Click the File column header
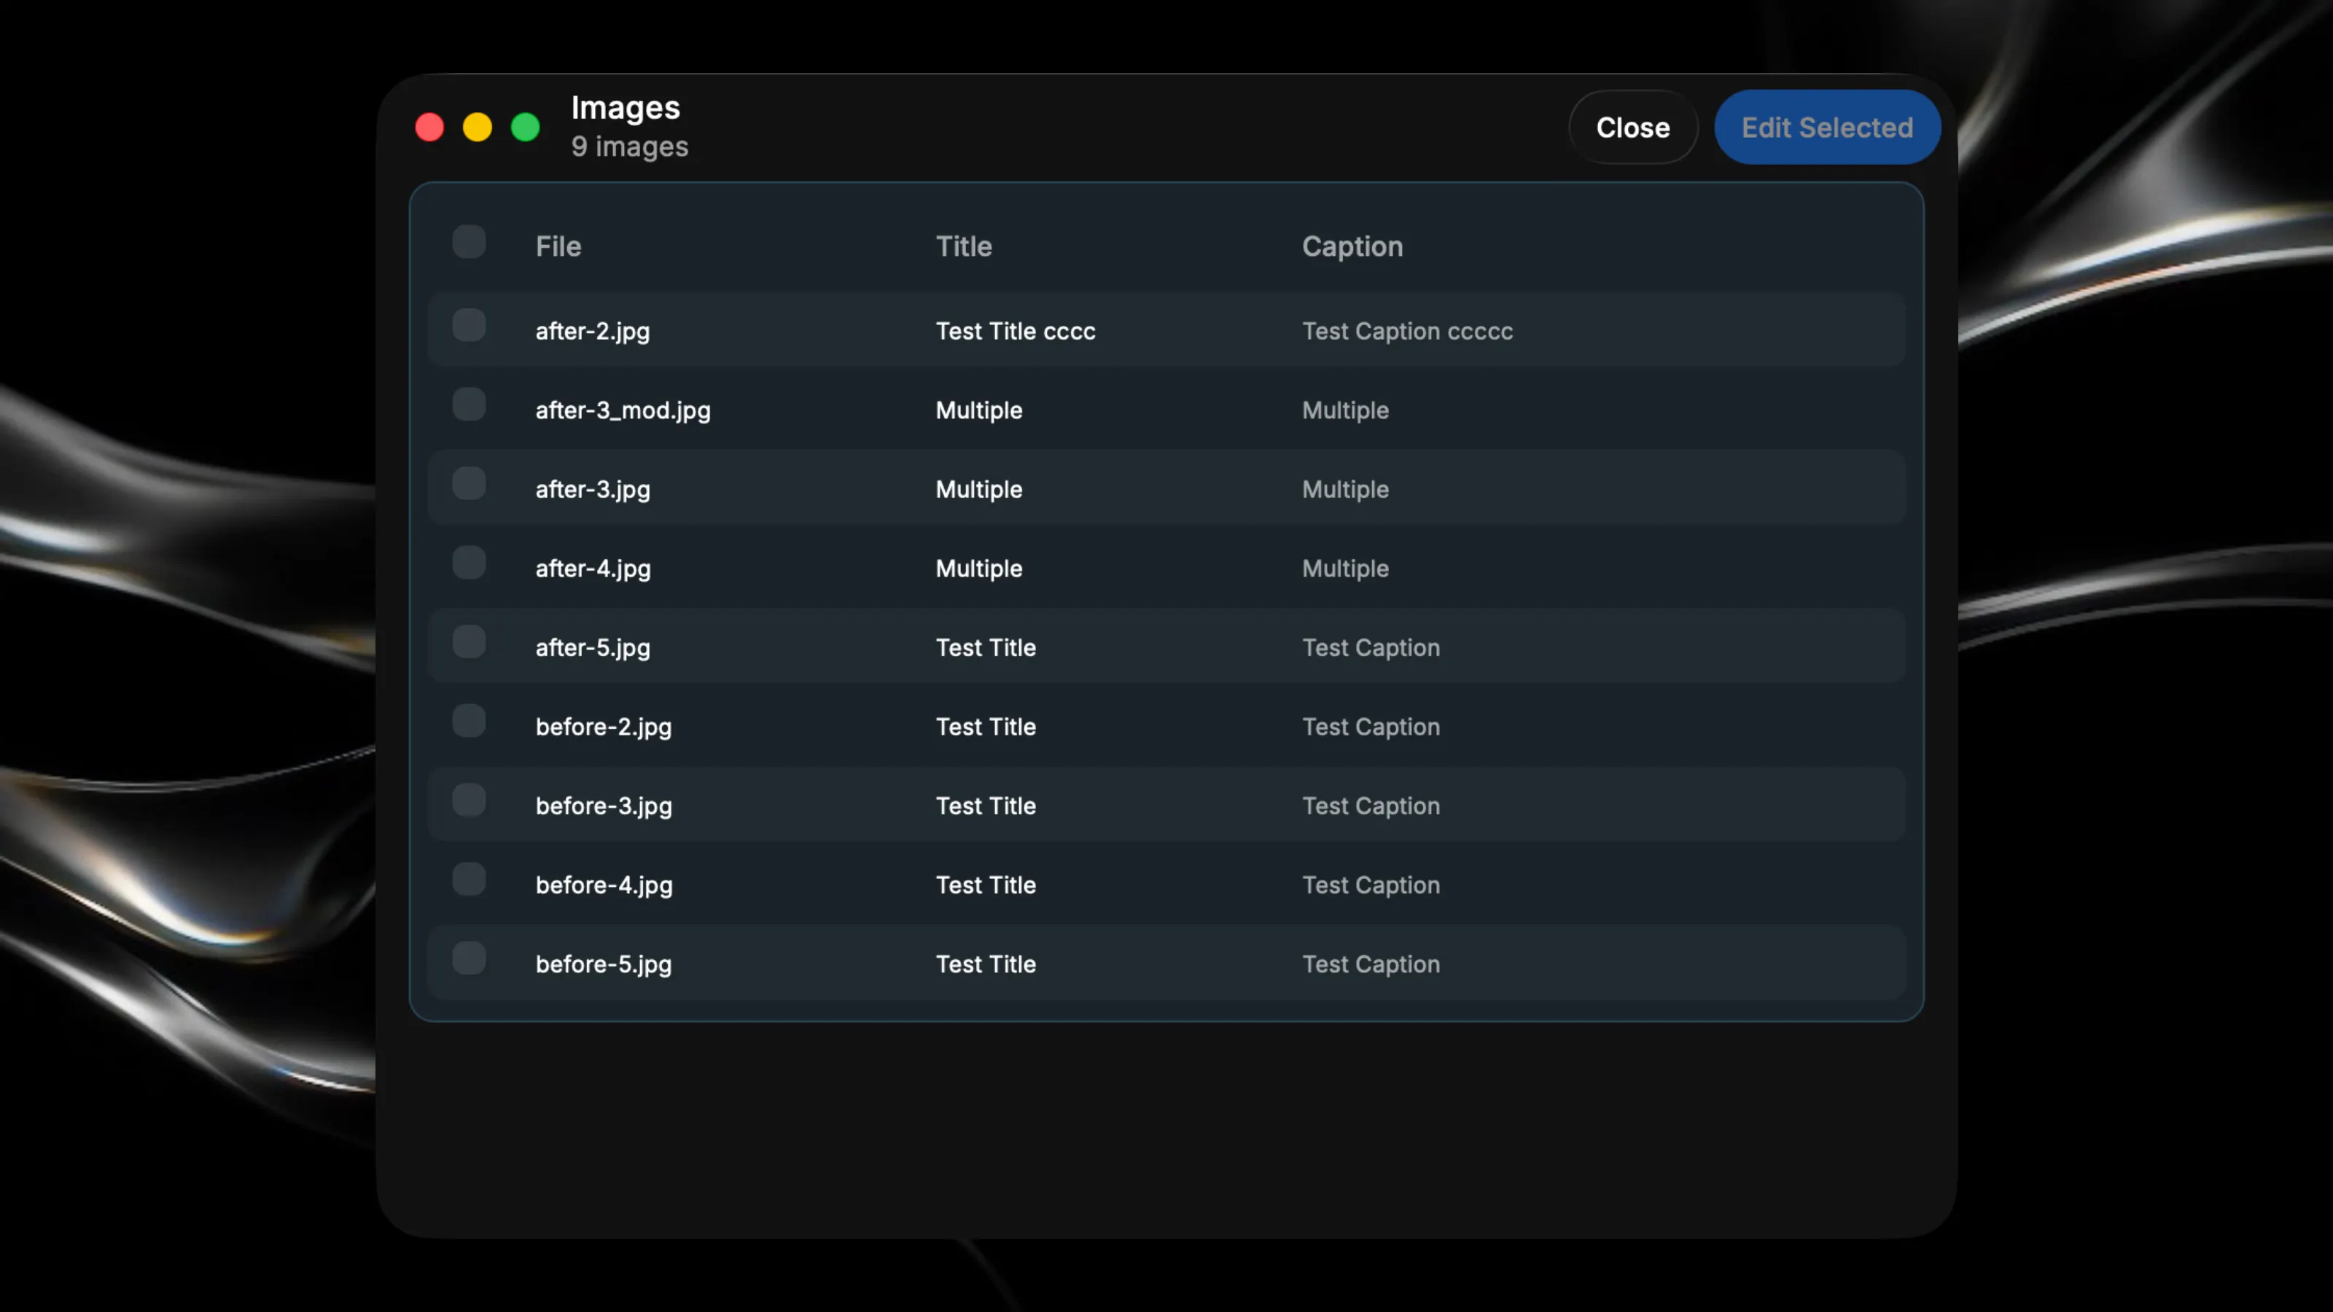 point(558,246)
